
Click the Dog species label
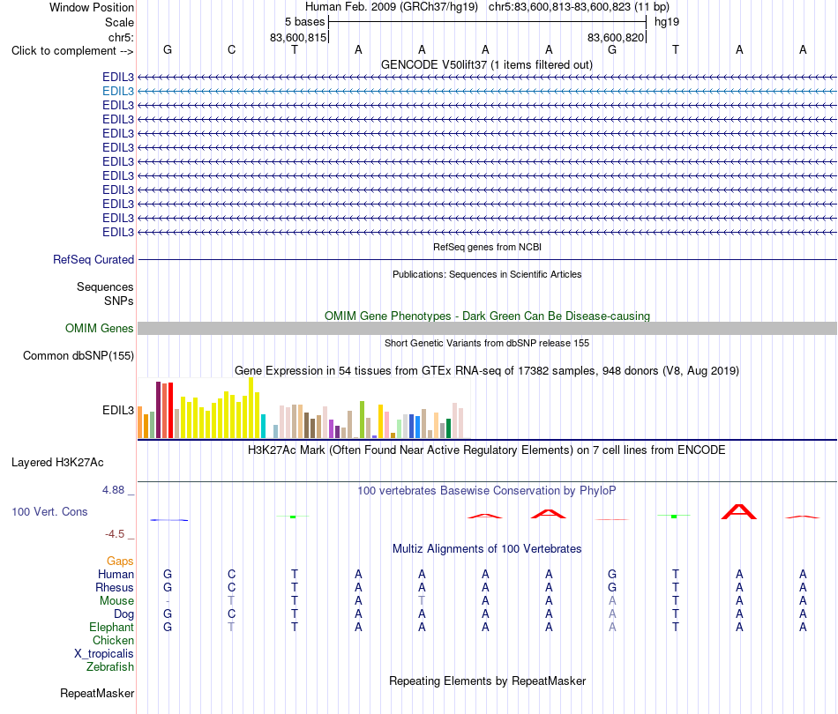pos(124,614)
